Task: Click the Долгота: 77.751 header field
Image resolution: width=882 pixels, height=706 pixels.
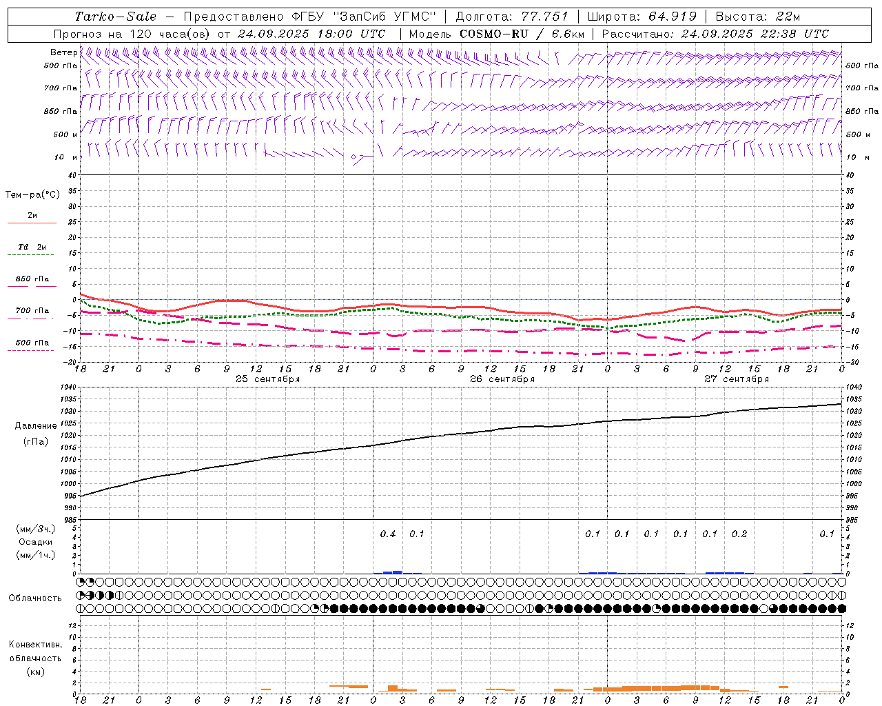Action: point(512,17)
